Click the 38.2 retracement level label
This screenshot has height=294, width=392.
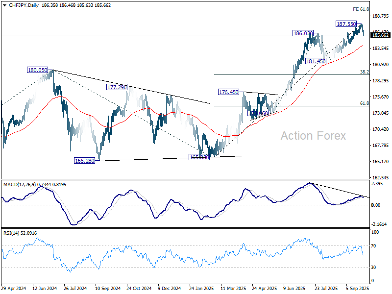click(364, 72)
